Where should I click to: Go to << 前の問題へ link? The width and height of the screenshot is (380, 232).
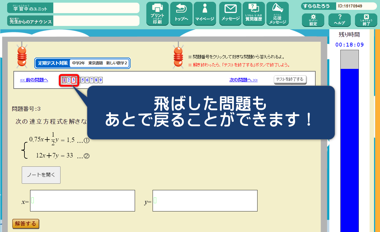34,80
